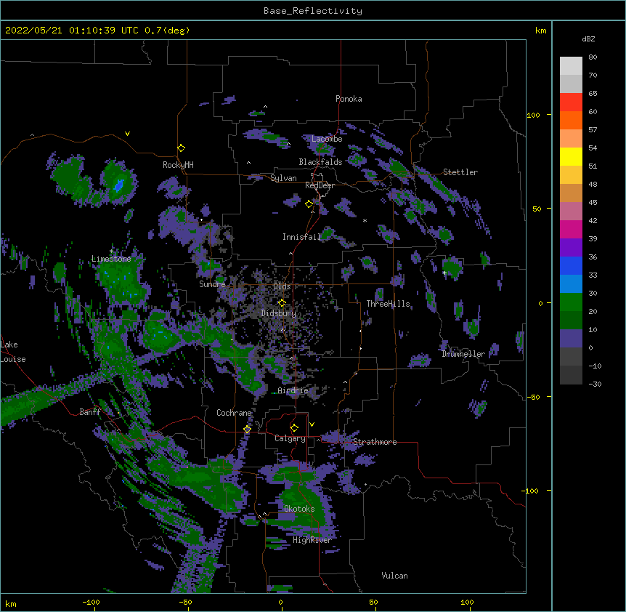Click the yellow radar marker near Olds
The image size is (626, 612).
282,303
